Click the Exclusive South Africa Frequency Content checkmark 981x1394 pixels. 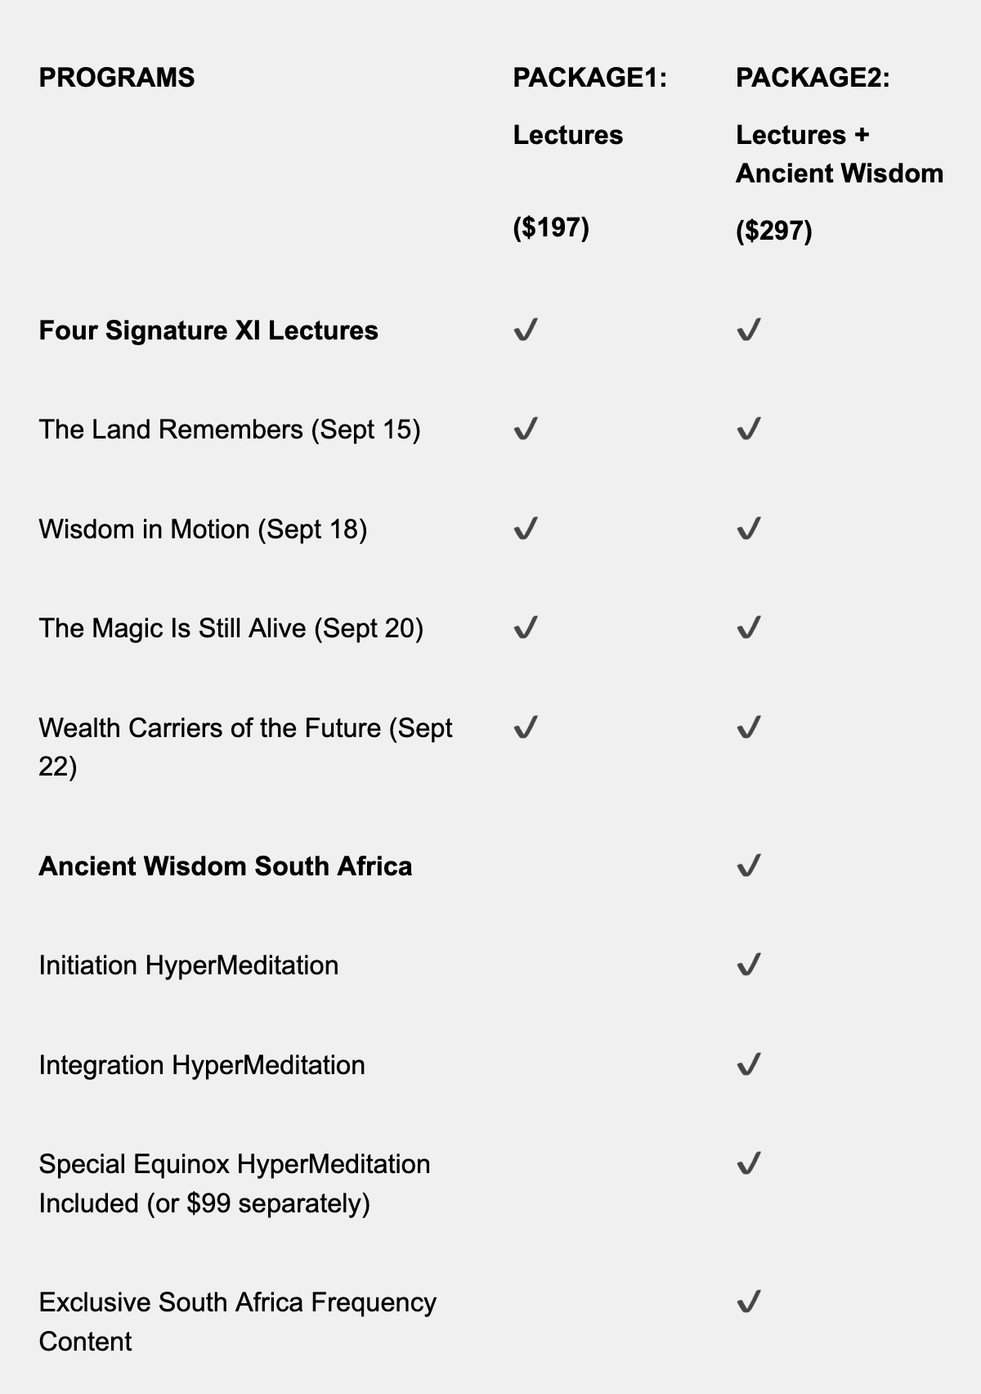click(749, 1302)
